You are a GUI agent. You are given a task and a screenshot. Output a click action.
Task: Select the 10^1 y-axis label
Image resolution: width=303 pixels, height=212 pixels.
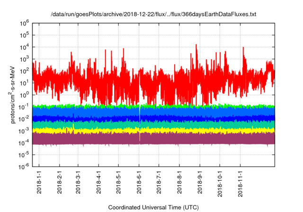pyautogui.click(x=24, y=83)
